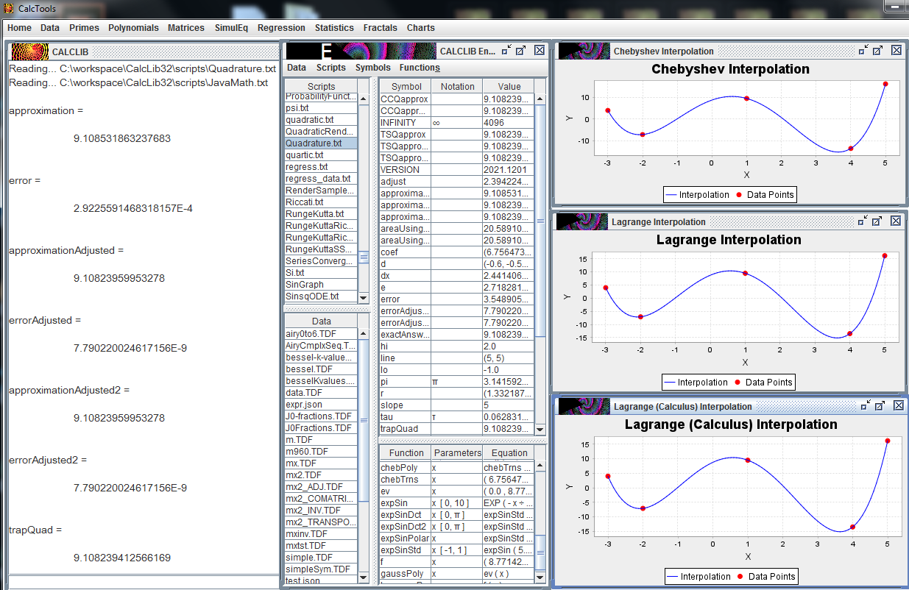
Task: Maximize the Lagrange Interpolation internal frame
Action: pos(877,221)
